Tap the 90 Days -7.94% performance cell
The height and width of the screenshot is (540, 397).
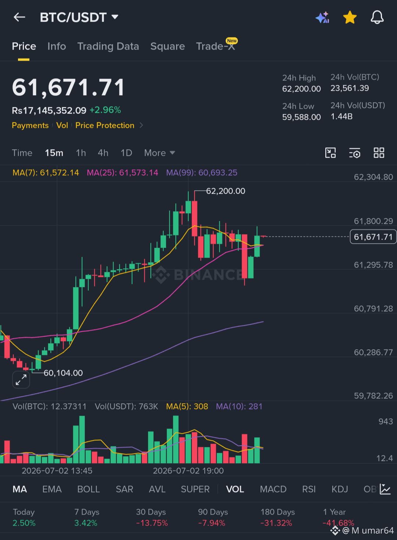pyautogui.click(x=213, y=517)
